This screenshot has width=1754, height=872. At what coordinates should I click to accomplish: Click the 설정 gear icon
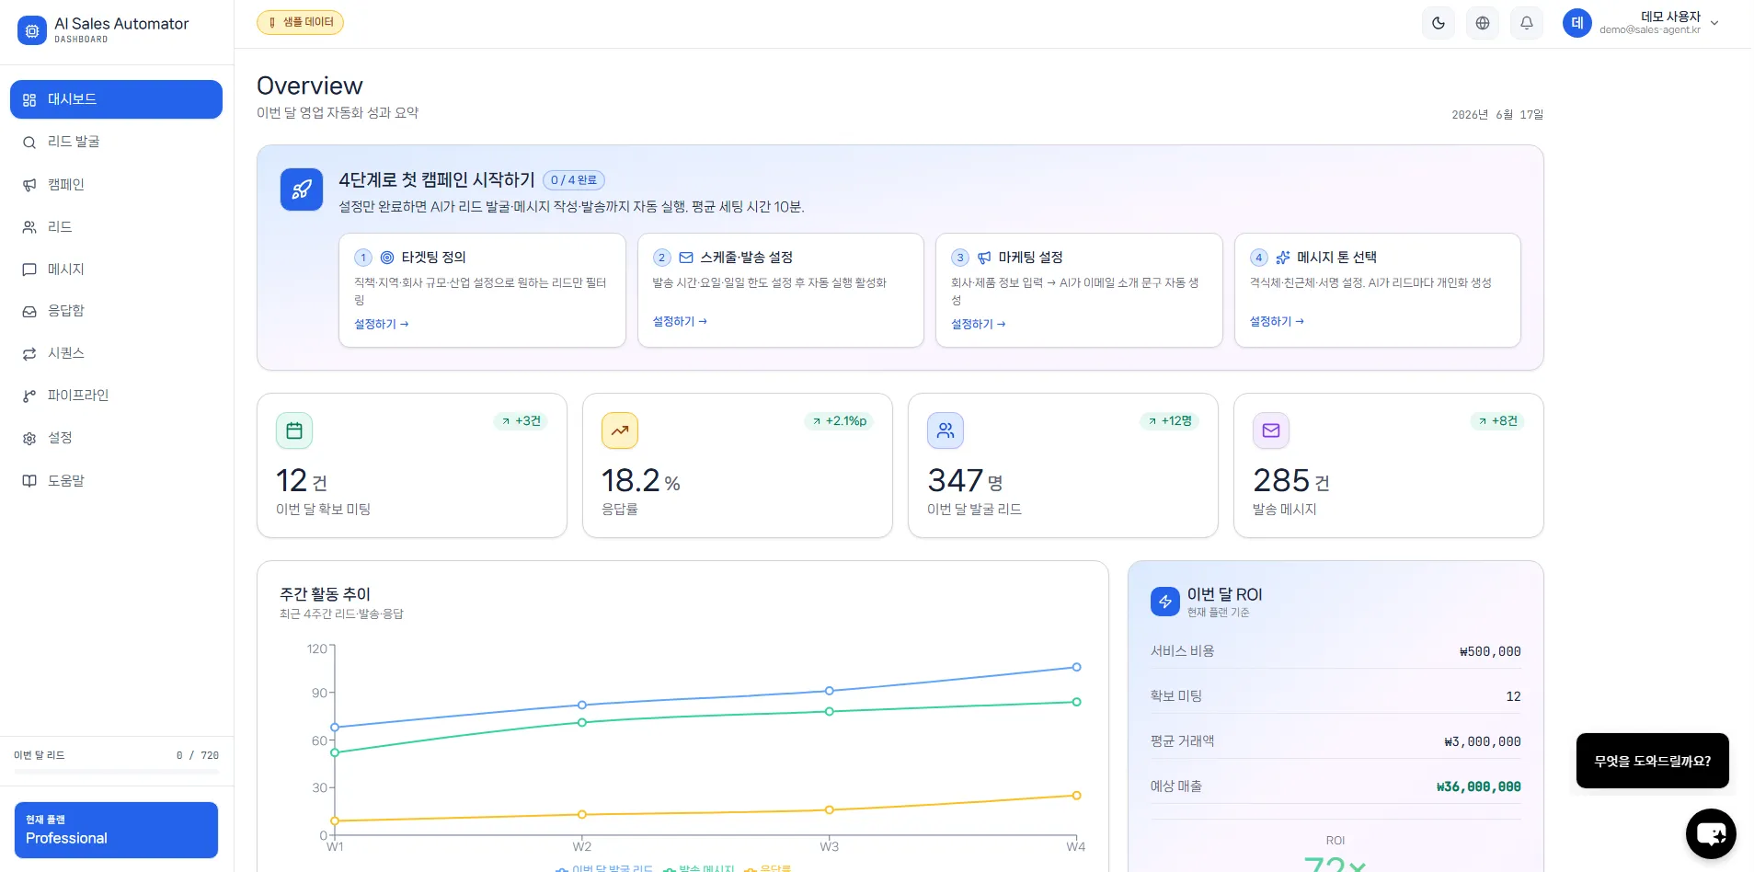29,439
